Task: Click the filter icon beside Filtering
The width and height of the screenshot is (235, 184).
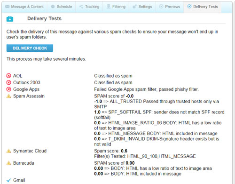Action: (109, 7)
